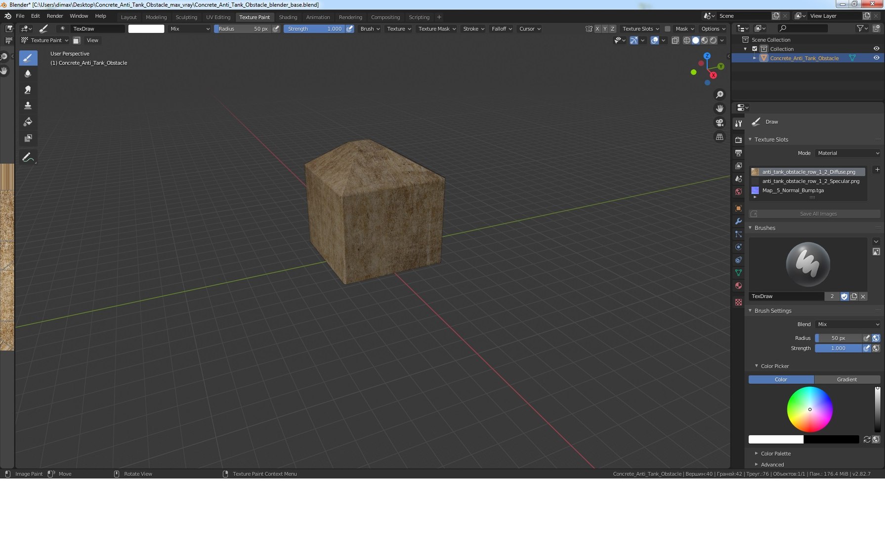Expand the Color Palette section
This screenshot has width=885, height=533.
775,454
